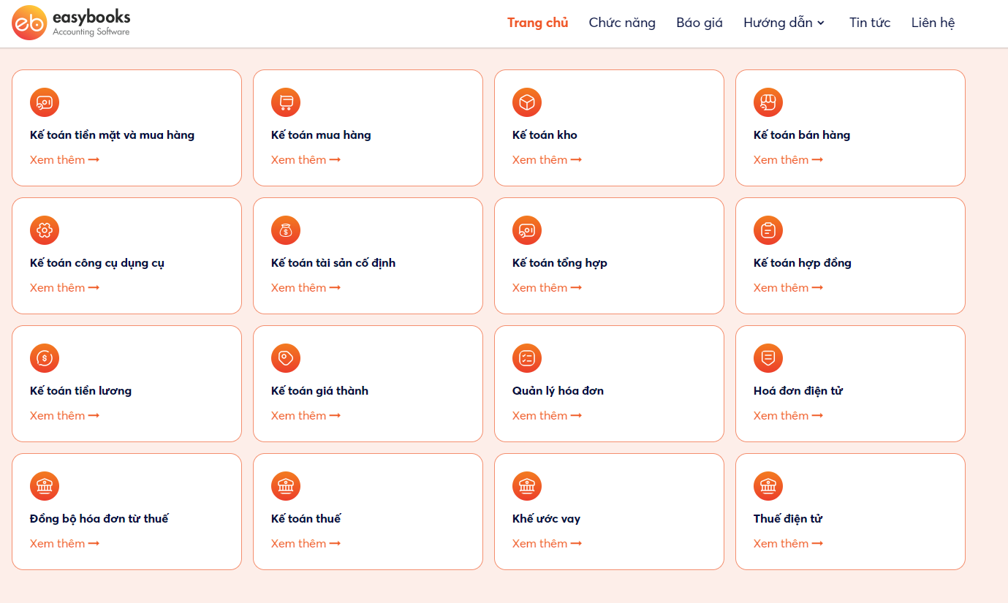Go to the Trang chủ menu item
The height and width of the screenshot is (603, 1008).
(x=537, y=23)
